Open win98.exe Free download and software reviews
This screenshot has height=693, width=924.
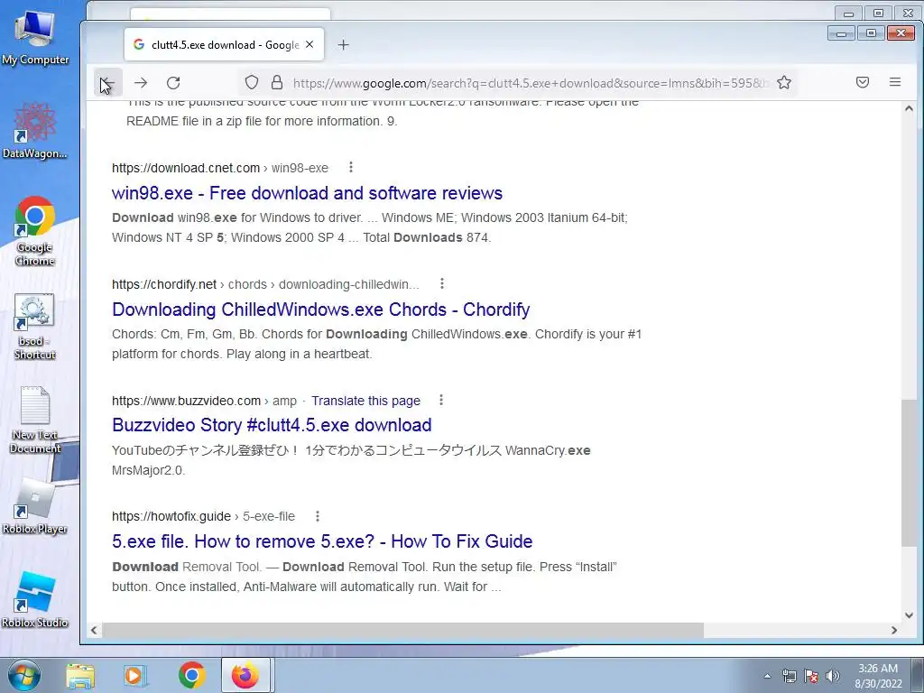(x=307, y=193)
